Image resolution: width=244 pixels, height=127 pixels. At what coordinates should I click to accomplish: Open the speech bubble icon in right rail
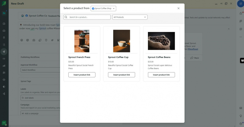(241, 21)
